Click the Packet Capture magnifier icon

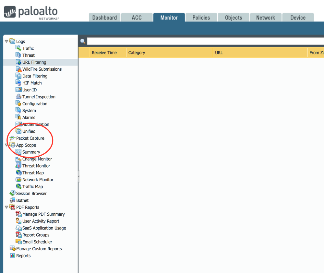pyautogui.click(x=12, y=138)
